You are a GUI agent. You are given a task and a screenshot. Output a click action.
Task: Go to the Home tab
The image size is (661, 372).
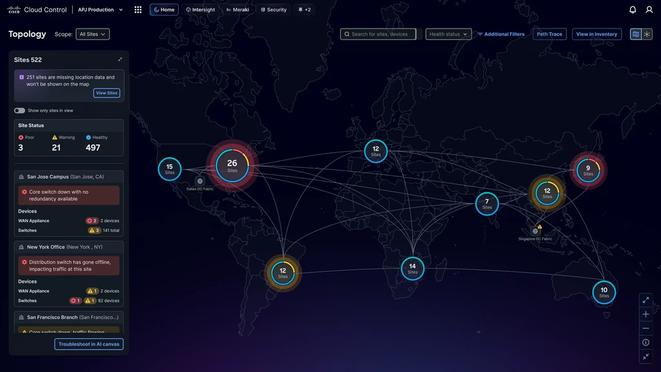click(164, 10)
